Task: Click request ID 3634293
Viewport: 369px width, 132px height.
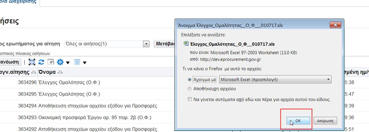Action: [27, 118]
